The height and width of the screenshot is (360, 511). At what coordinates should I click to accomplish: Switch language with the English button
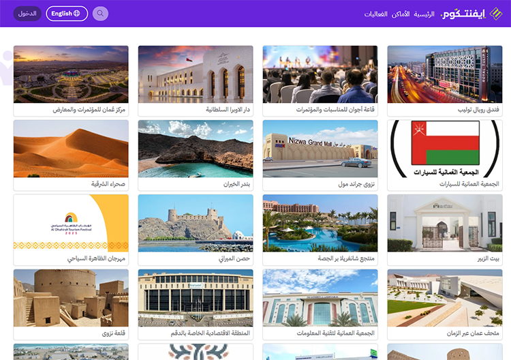click(x=67, y=14)
